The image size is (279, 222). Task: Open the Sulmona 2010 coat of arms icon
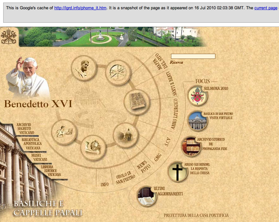coord(198,96)
